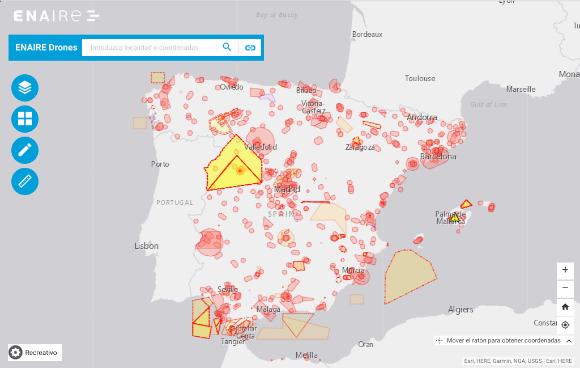Click the crosshair icon in the coordinates bar
This screenshot has height=368, width=580.
coord(440,341)
